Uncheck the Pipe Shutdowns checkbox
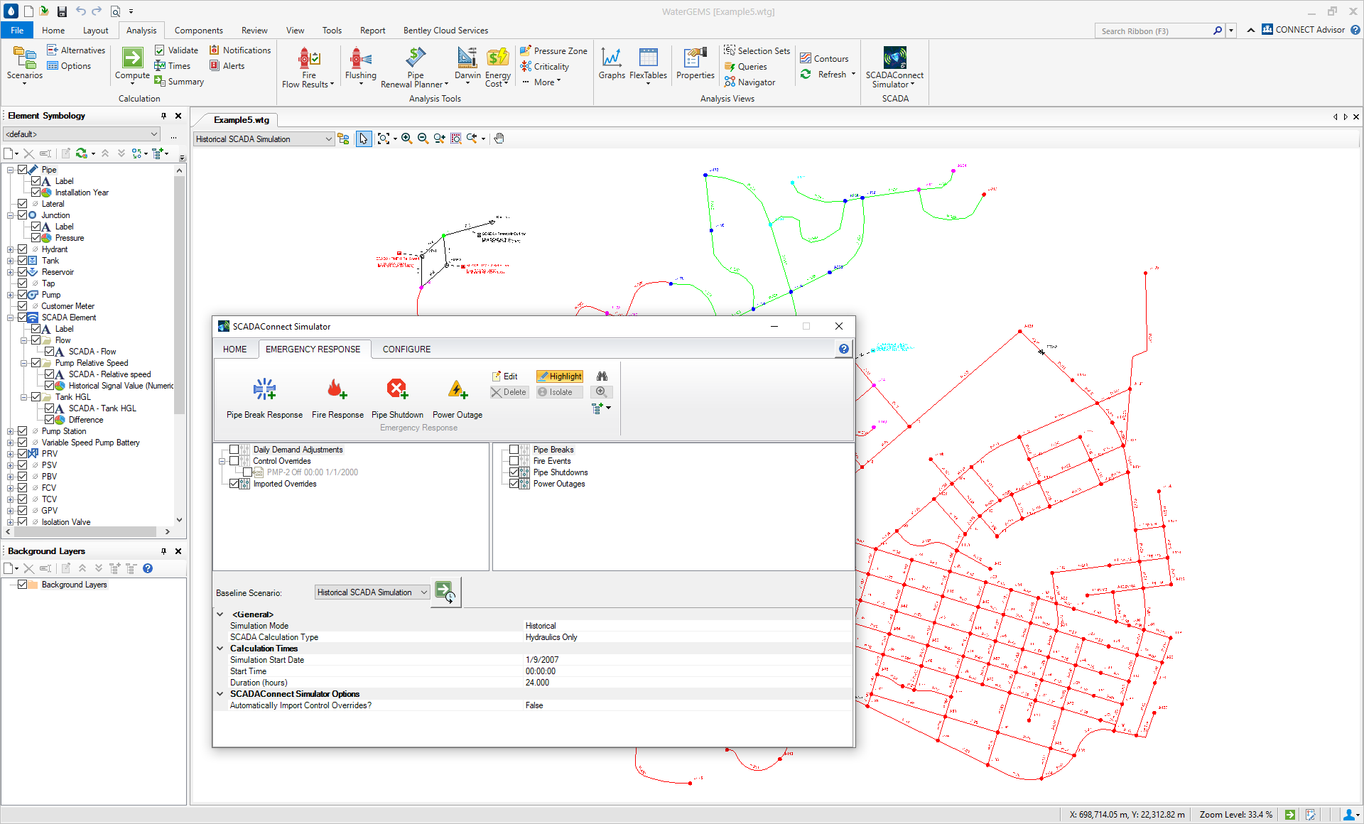1364x824 pixels. click(x=515, y=472)
